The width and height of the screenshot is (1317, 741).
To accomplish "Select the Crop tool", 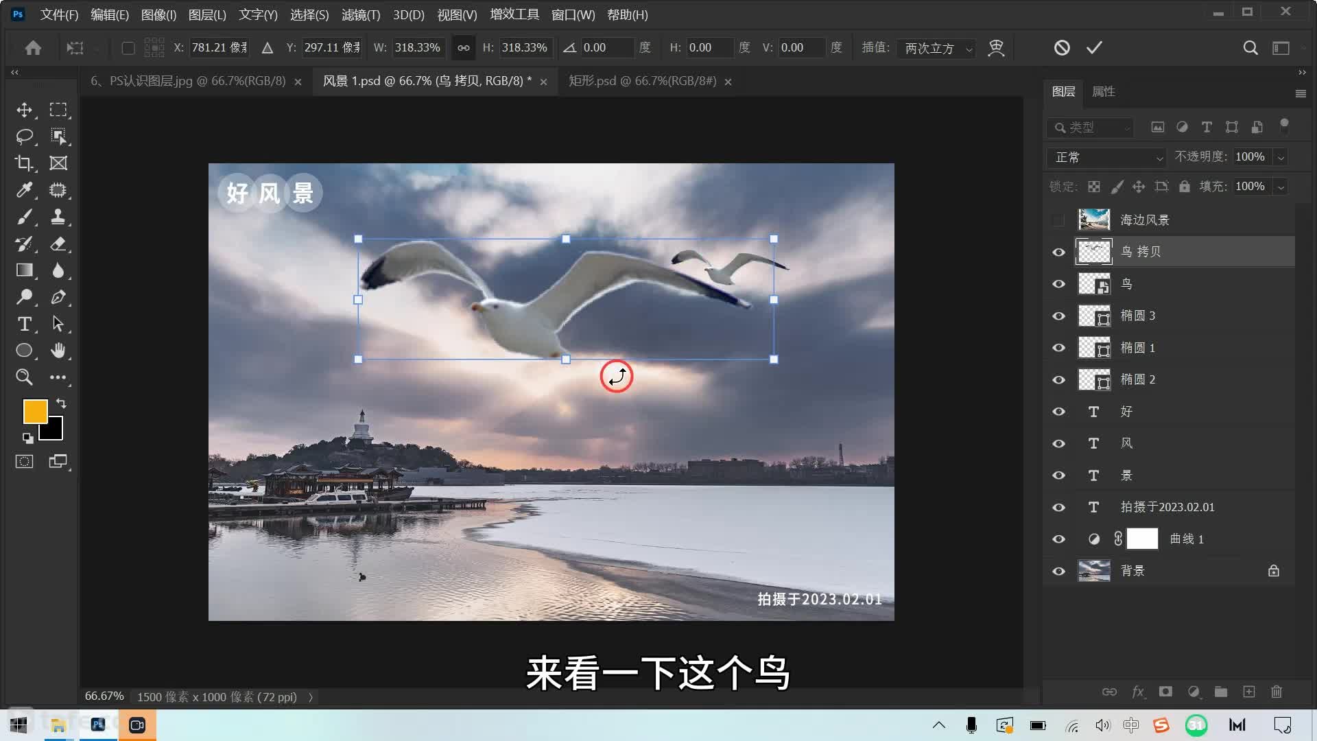I will pos(25,163).
